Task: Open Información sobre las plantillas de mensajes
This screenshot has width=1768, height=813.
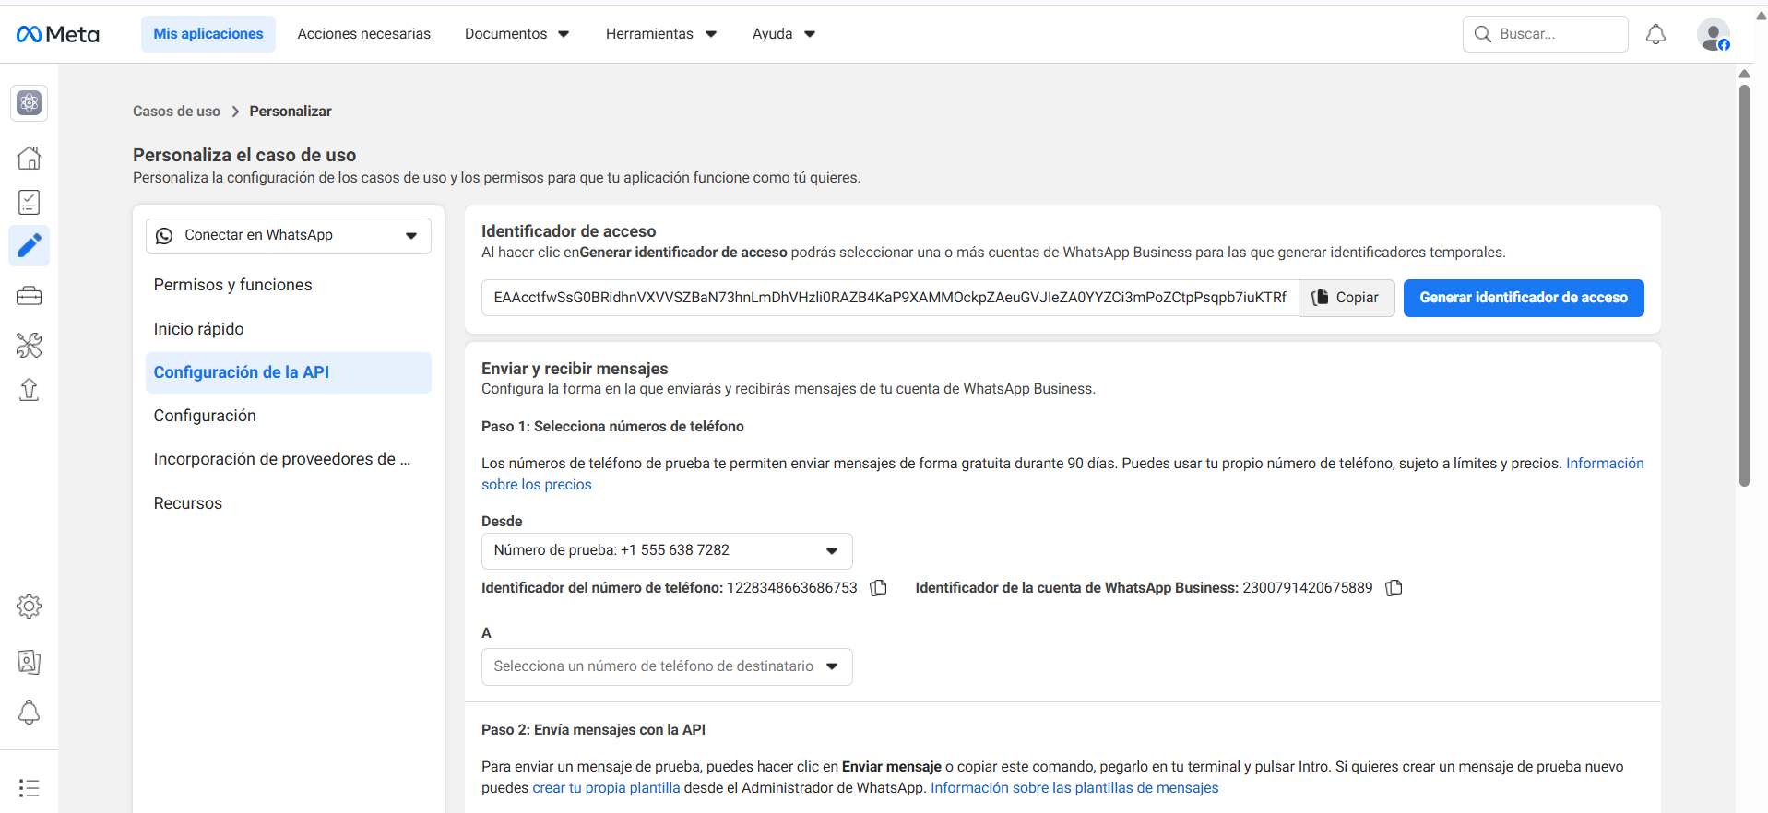Action: [1074, 788]
